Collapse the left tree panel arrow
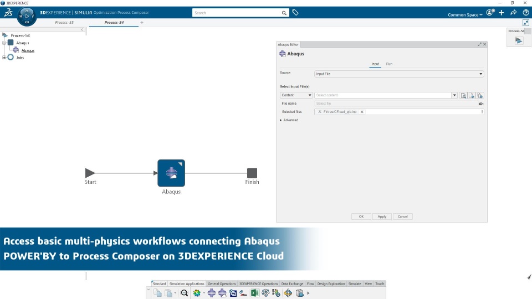This screenshot has width=532, height=299. [82, 30]
